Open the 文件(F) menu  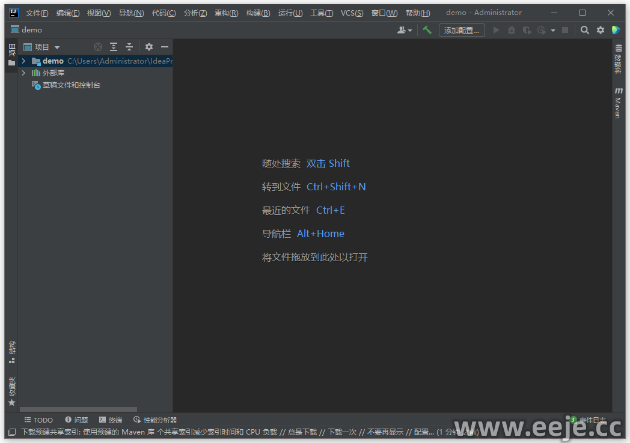37,13
